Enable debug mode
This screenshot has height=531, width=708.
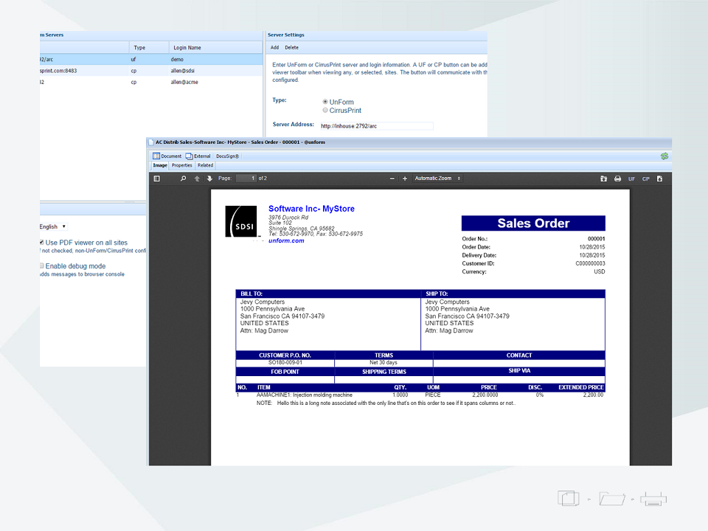click(x=42, y=265)
